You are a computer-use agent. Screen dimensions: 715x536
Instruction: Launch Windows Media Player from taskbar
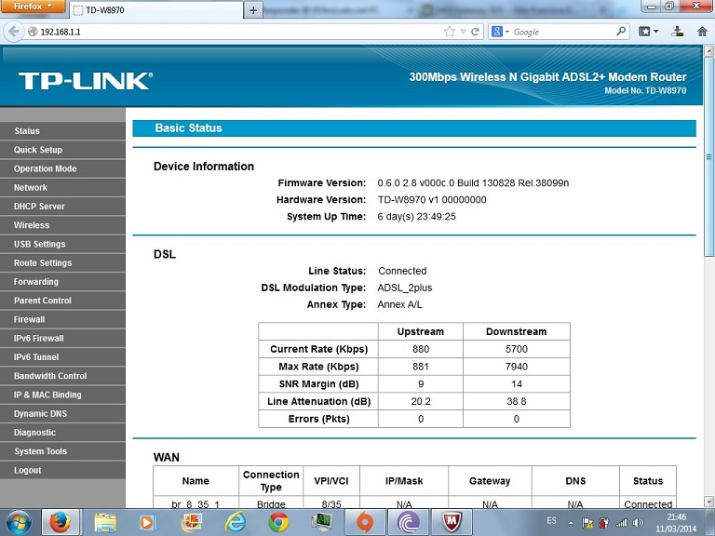pos(148,522)
